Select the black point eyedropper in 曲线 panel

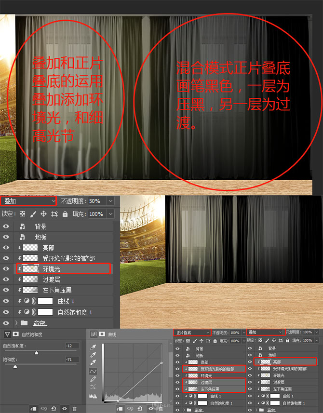(93, 347)
